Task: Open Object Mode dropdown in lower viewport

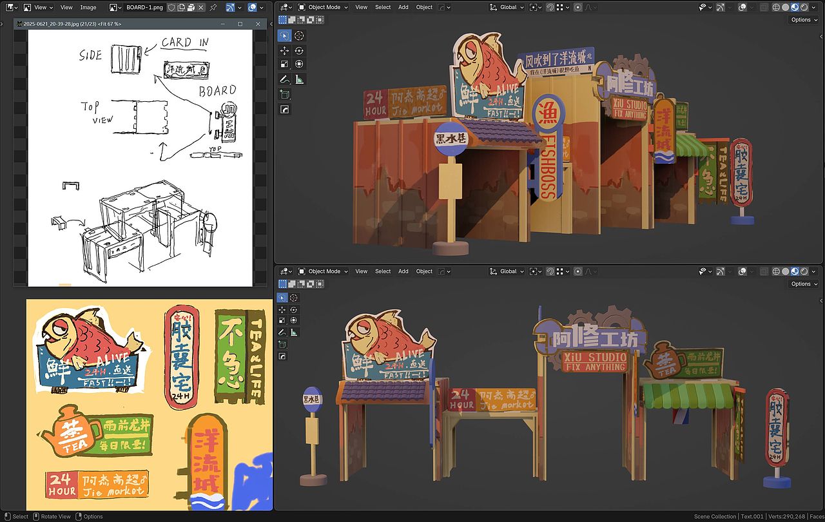Action: pos(322,271)
